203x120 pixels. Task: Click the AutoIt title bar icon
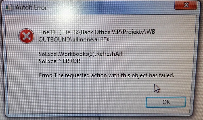9,7
